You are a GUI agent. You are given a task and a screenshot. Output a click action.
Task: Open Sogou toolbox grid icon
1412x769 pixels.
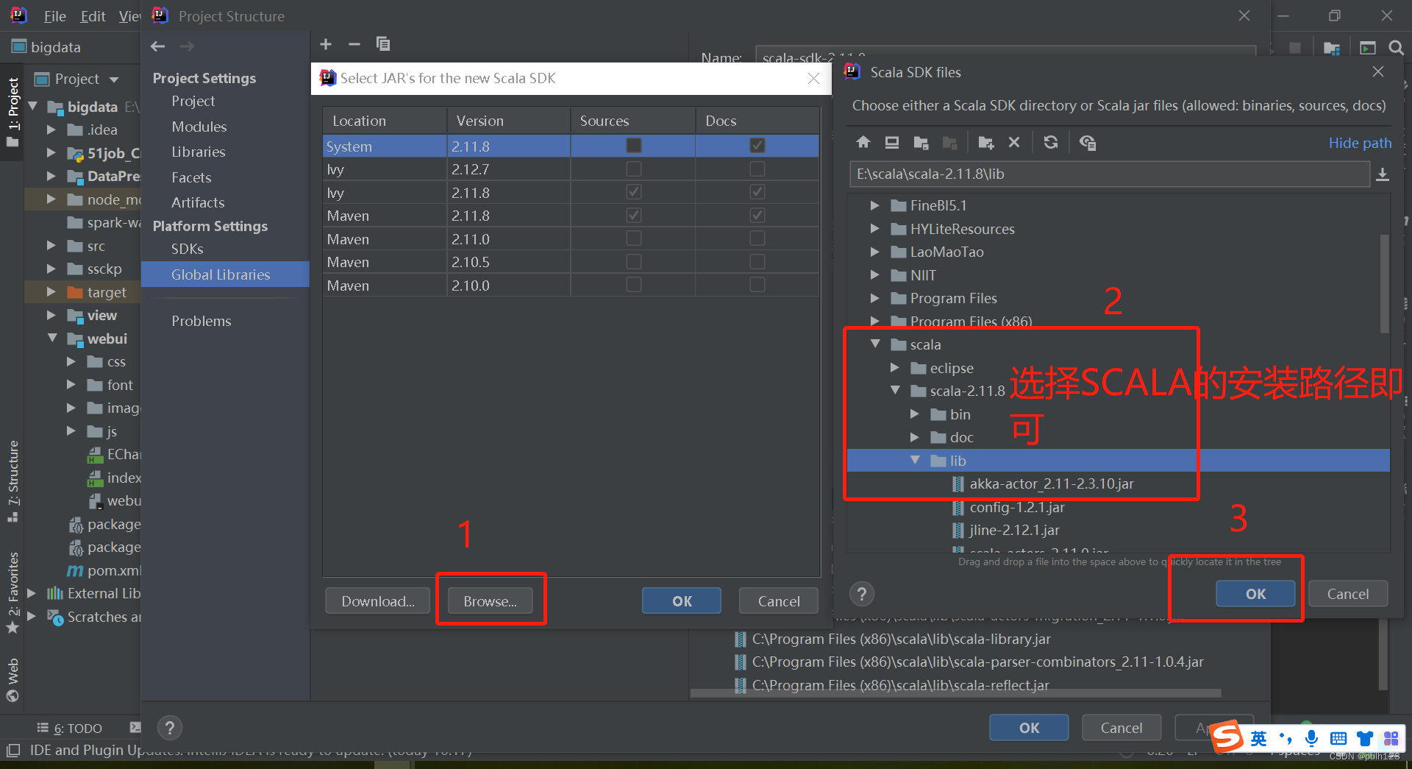pos(1391,738)
